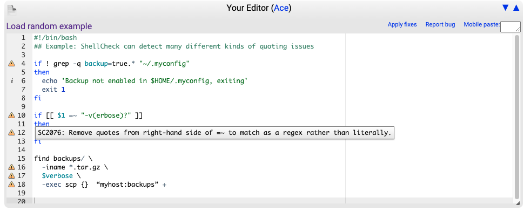The width and height of the screenshot is (524, 211).
Task: Click 'Your Editor' title text
Action: 247,8
